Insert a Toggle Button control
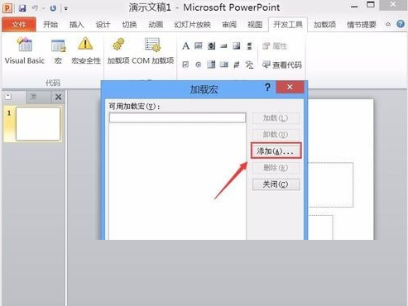 click(x=237, y=65)
